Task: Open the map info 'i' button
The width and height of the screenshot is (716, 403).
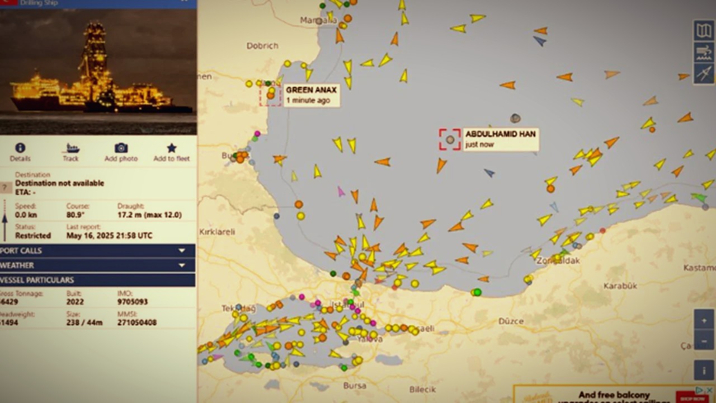Action: (704, 370)
